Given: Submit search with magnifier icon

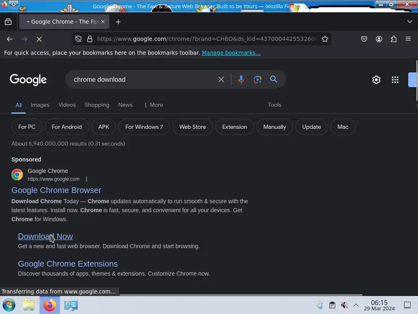Looking at the screenshot, I should (273, 79).
